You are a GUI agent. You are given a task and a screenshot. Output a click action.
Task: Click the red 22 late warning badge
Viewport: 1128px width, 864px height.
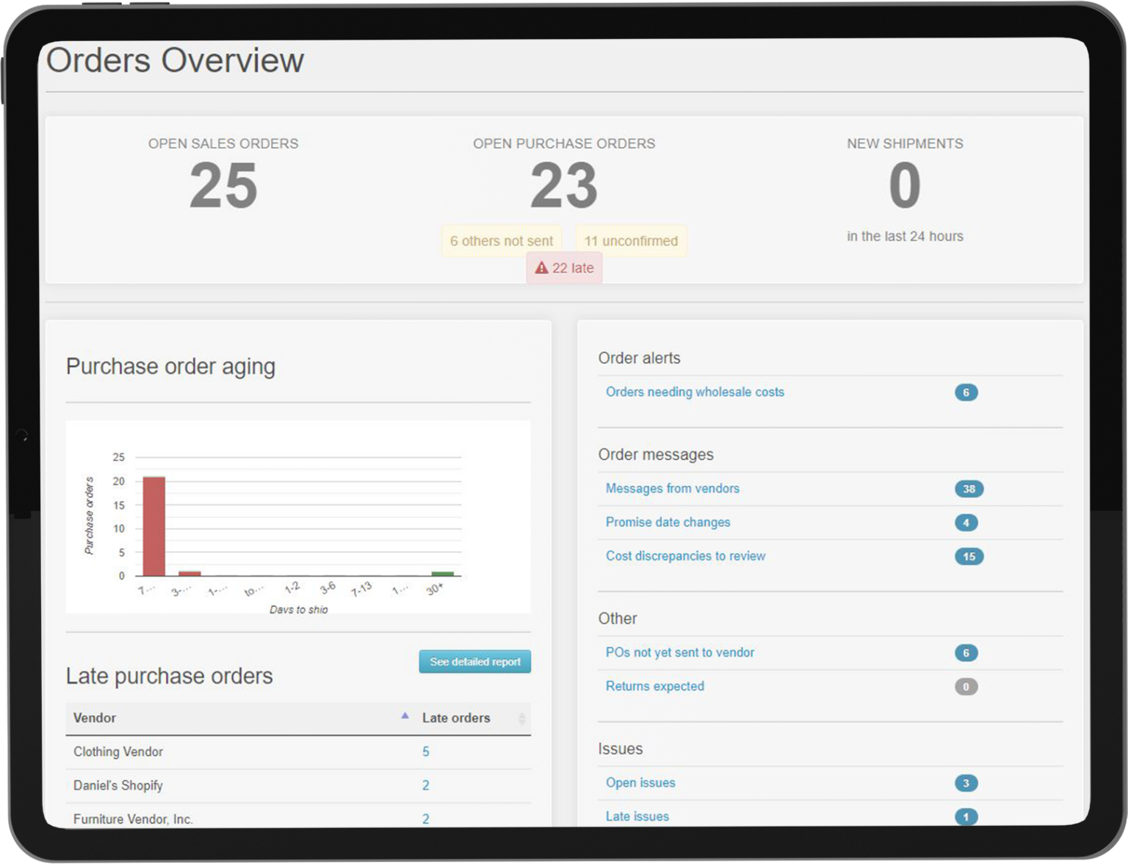click(x=564, y=268)
